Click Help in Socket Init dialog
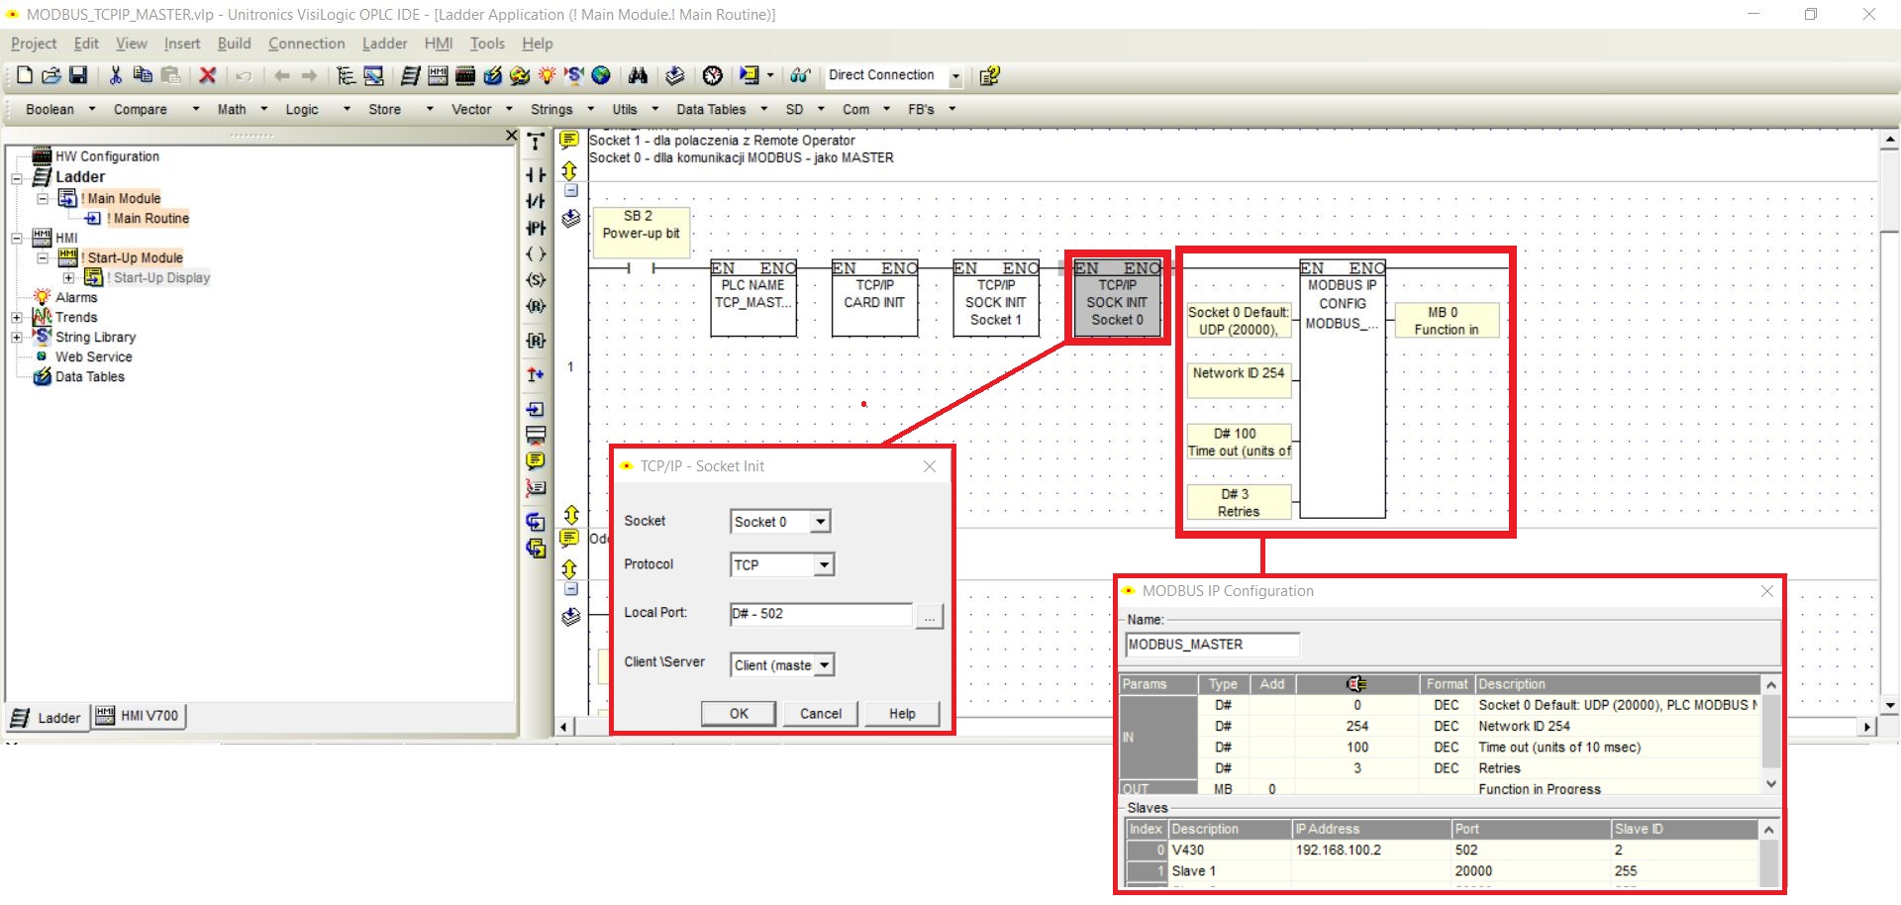Viewport: 1901px width, 905px height. (902, 714)
